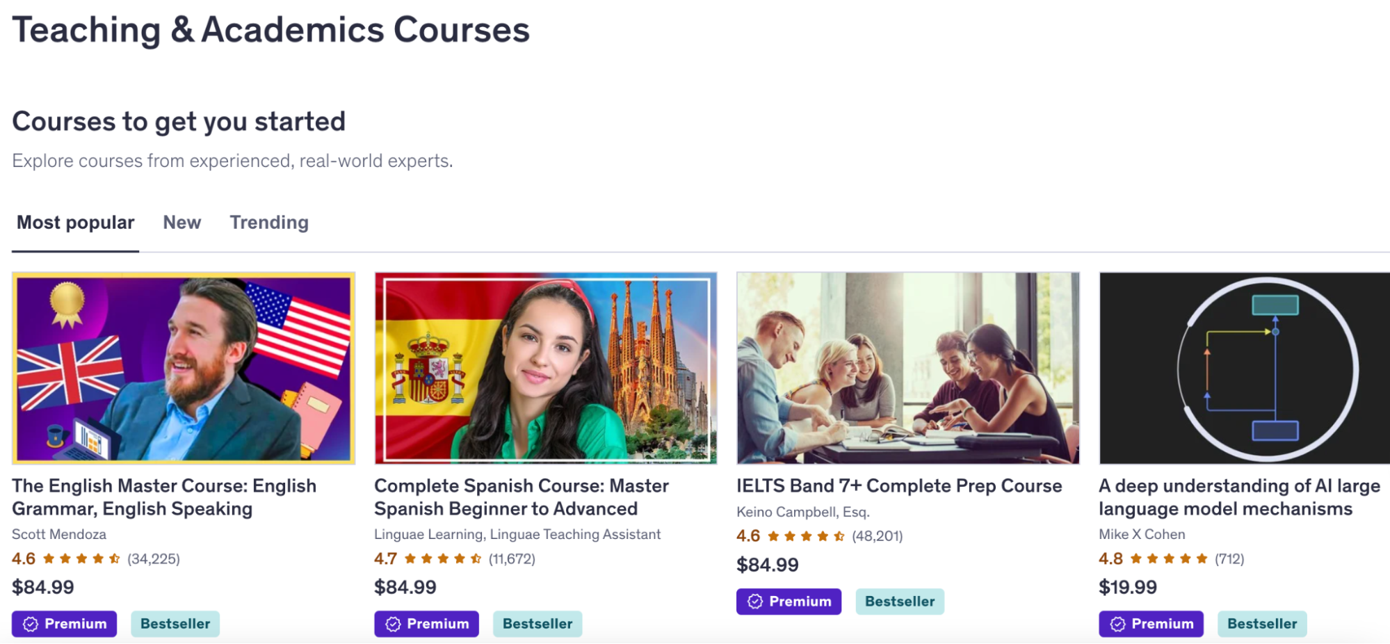
Task: Click the Premium seal icon on Spanish course
Action: pyautogui.click(x=394, y=624)
